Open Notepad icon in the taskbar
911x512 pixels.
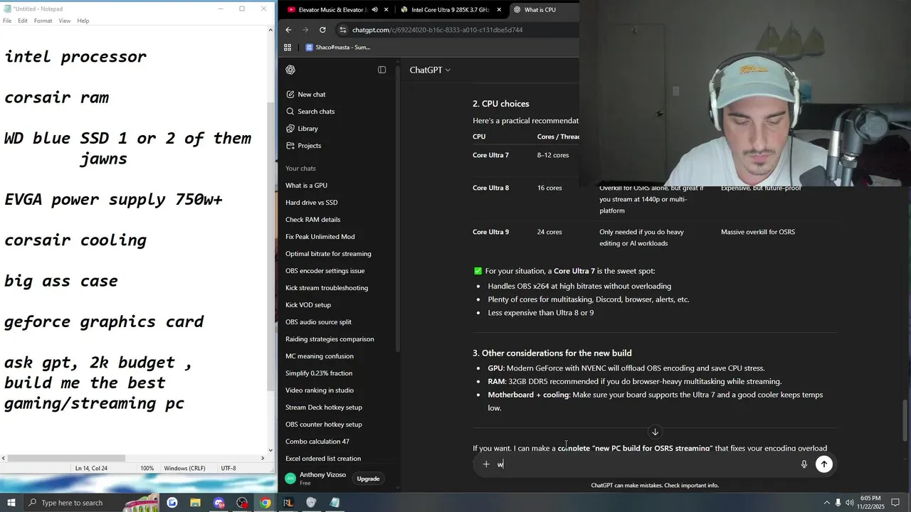coord(335,503)
